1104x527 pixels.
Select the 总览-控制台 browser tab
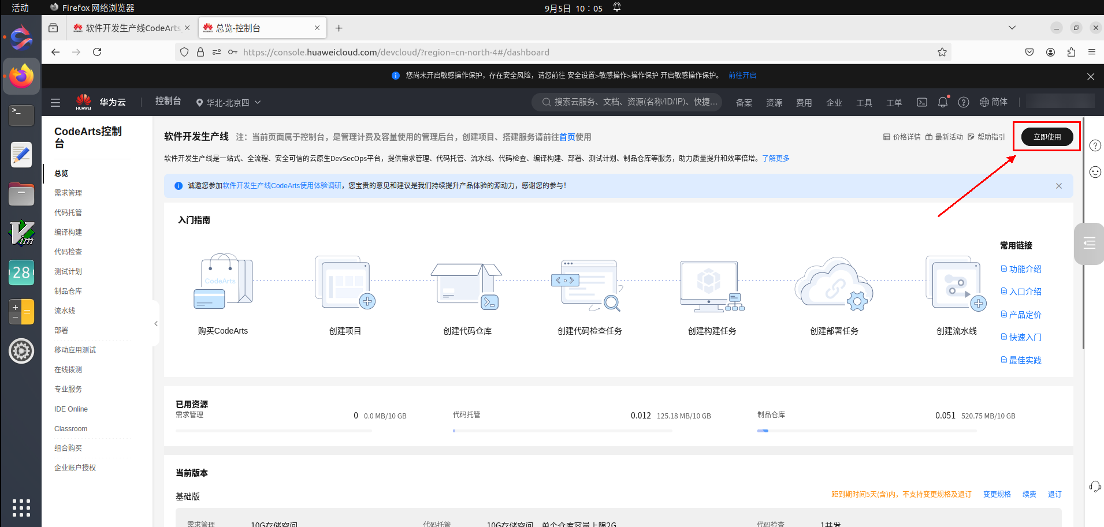click(x=262, y=28)
